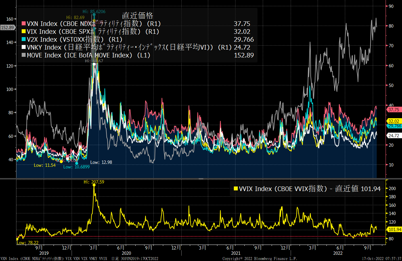This screenshot has width=402, height=261.
Task: Click the 37.75 value in the legend
Action: click(x=242, y=24)
